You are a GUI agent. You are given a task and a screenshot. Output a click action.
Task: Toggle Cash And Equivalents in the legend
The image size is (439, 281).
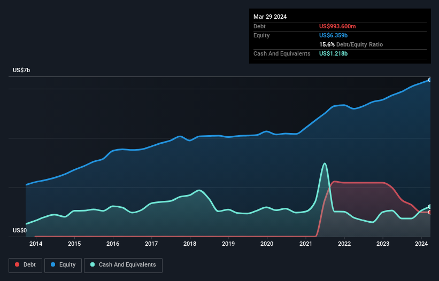point(123,265)
